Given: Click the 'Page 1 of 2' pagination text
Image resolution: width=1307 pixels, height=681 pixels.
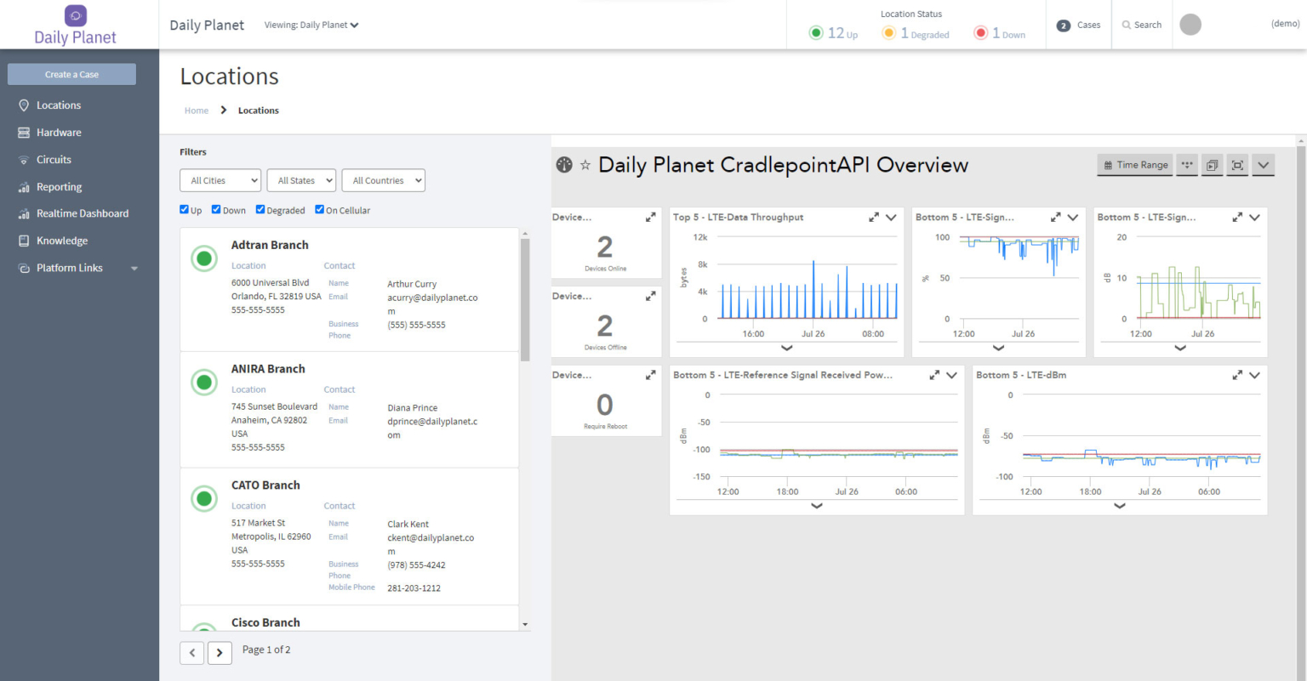Looking at the screenshot, I should click(266, 650).
